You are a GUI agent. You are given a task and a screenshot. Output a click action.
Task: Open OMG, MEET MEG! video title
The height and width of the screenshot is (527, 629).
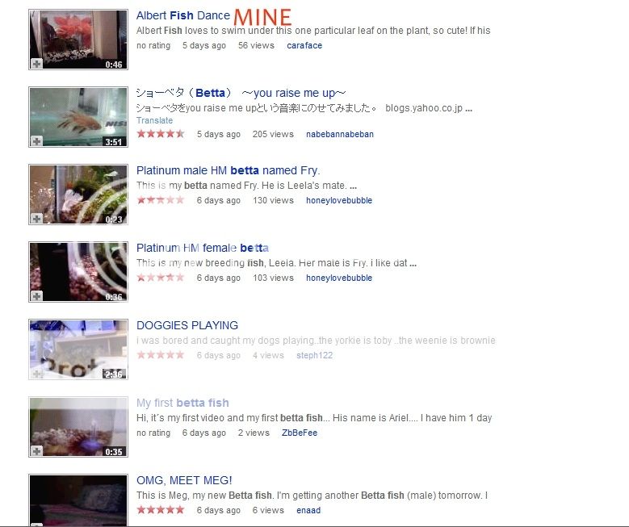tap(184, 480)
